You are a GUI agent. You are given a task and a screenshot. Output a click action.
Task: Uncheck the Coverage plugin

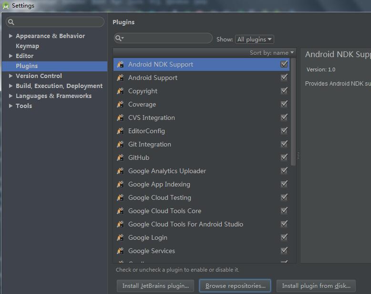284,104
